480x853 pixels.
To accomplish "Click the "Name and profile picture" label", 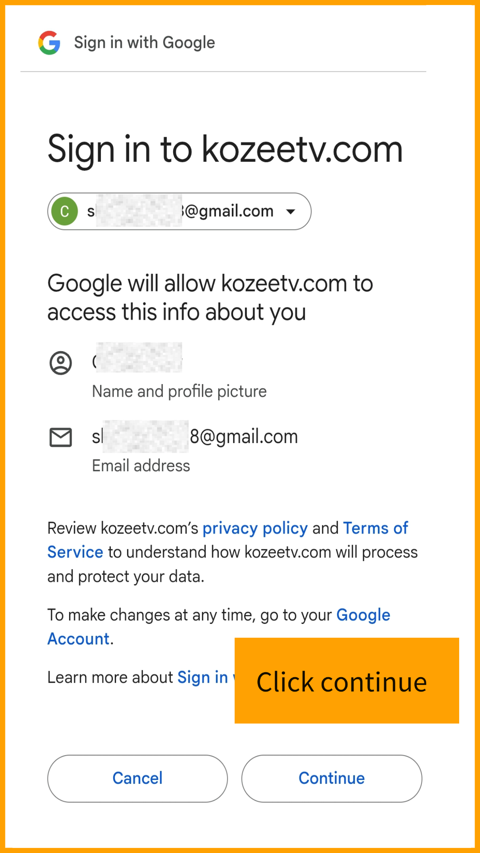I will point(179,391).
